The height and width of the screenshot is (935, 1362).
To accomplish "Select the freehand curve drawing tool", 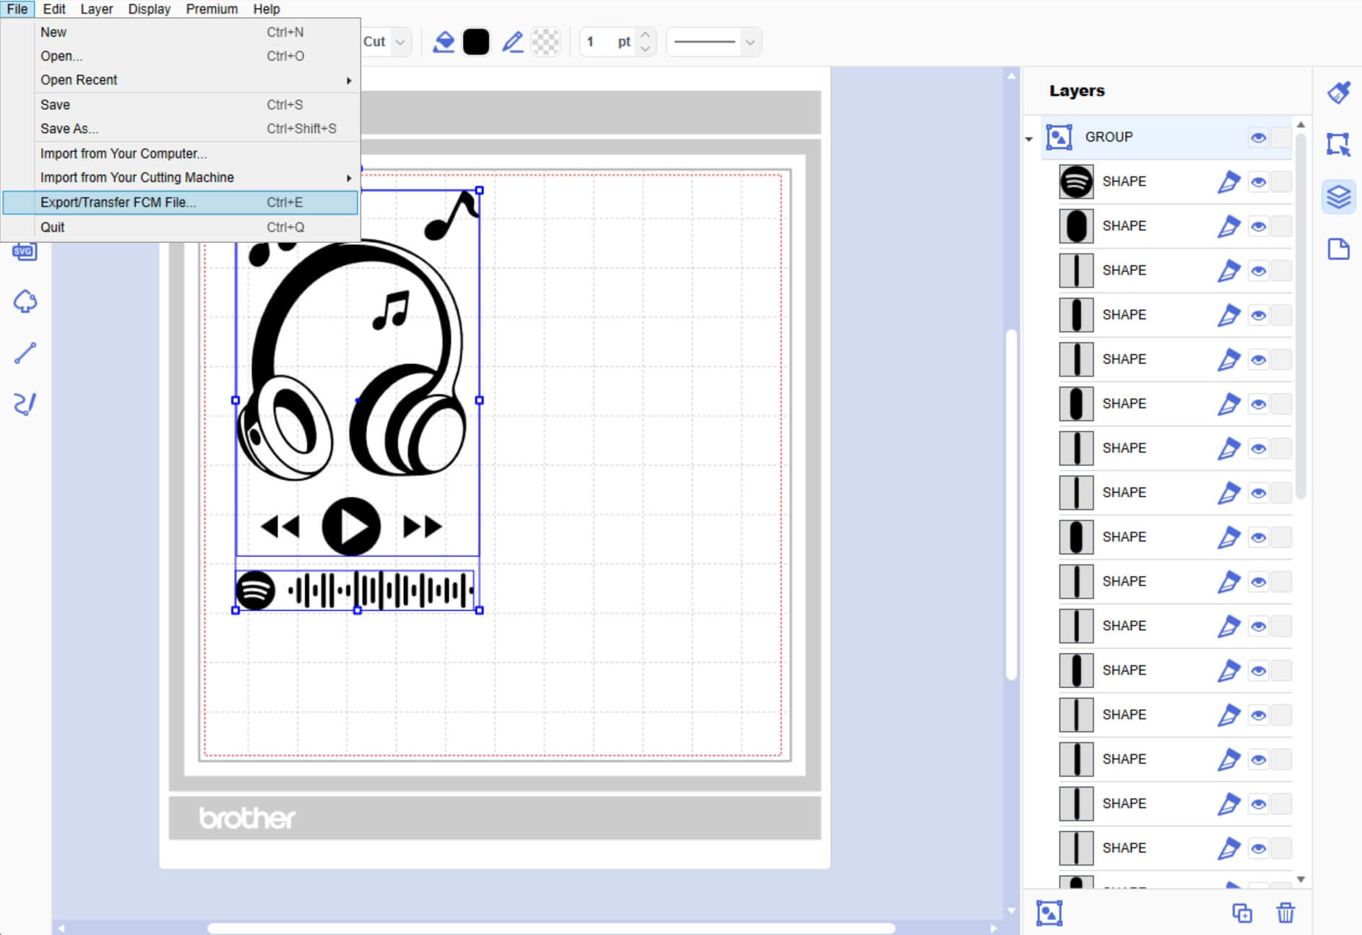I will (25, 404).
